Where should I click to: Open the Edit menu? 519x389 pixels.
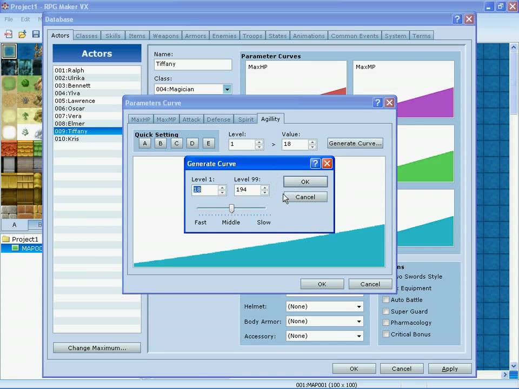point(25,19)
